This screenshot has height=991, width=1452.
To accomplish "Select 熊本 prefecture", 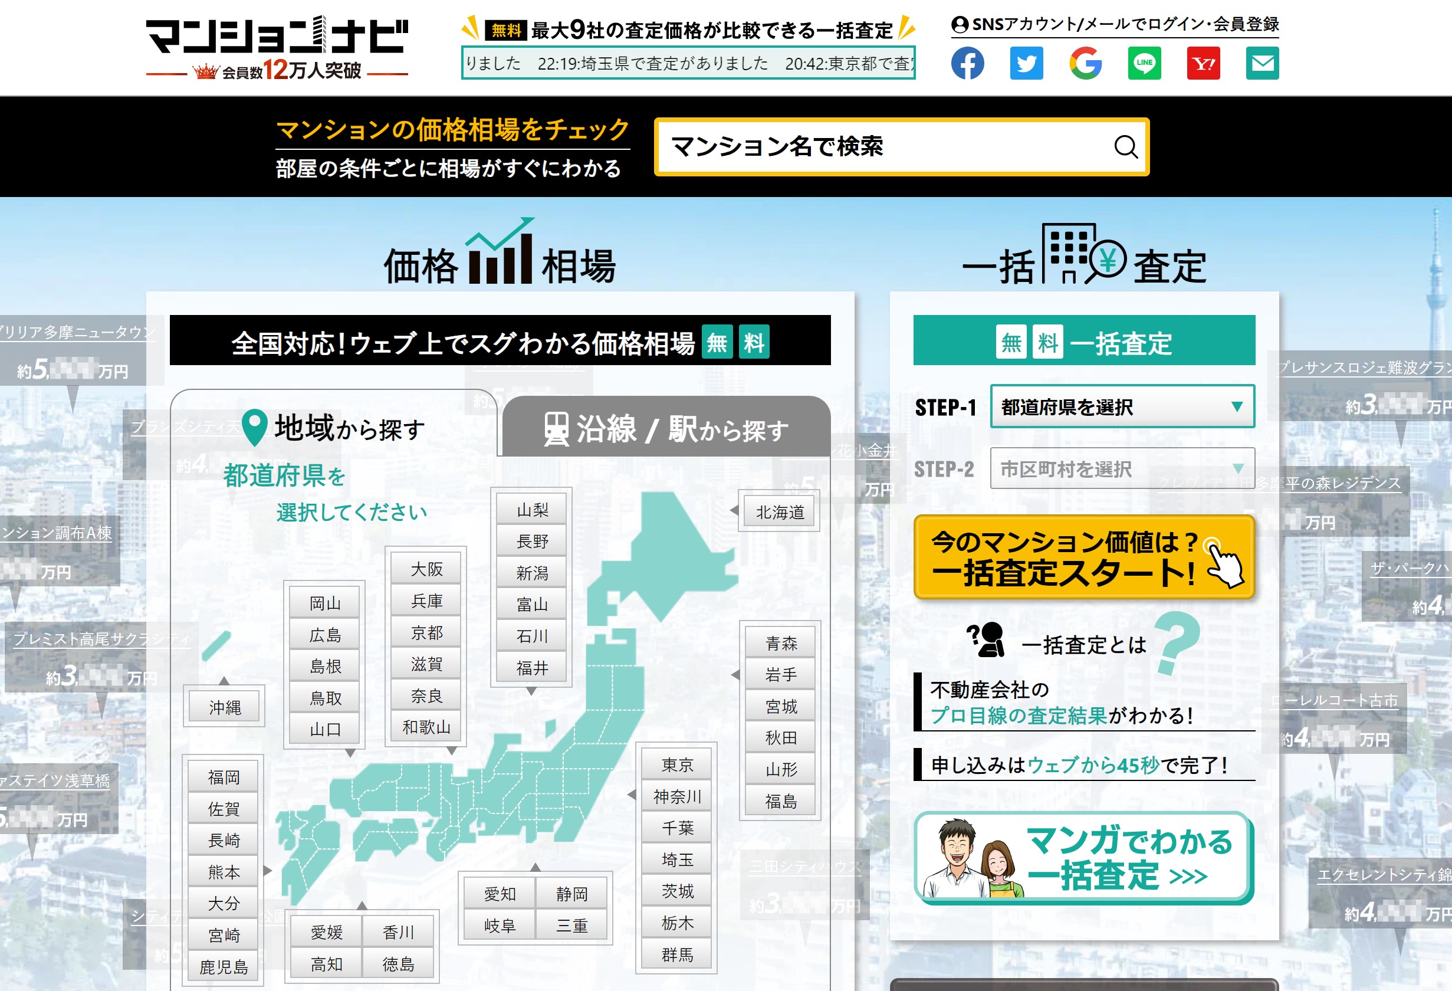I will (x=223, y=872).
